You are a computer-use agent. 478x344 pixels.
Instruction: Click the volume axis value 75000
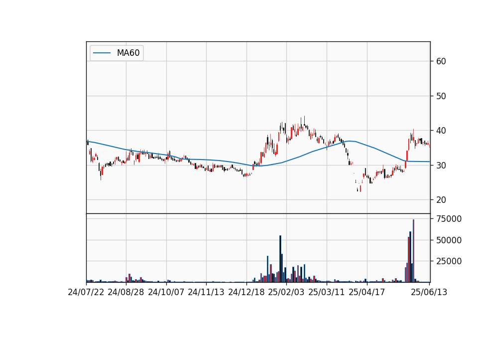[x=449, y=219]
